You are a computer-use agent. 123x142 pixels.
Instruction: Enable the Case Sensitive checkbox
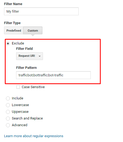point(18,87)
